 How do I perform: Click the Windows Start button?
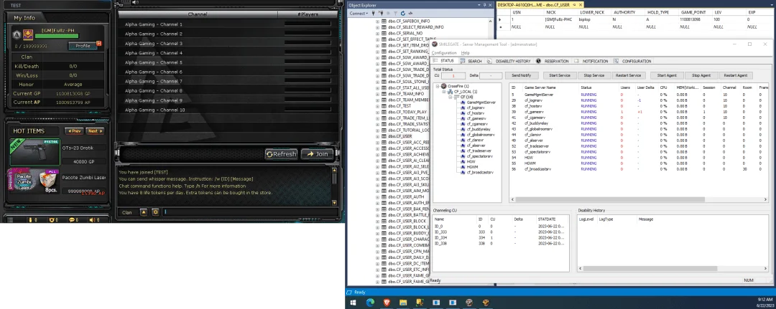click(x=354, y=302)
